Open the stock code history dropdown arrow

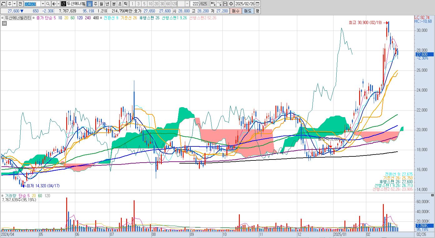(43, 4)
